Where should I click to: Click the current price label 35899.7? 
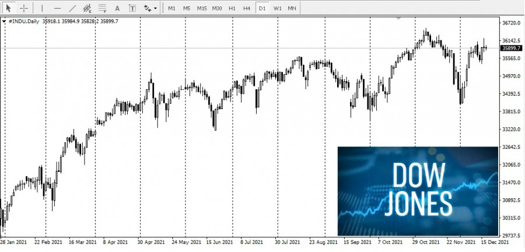[x=512, y=48]
